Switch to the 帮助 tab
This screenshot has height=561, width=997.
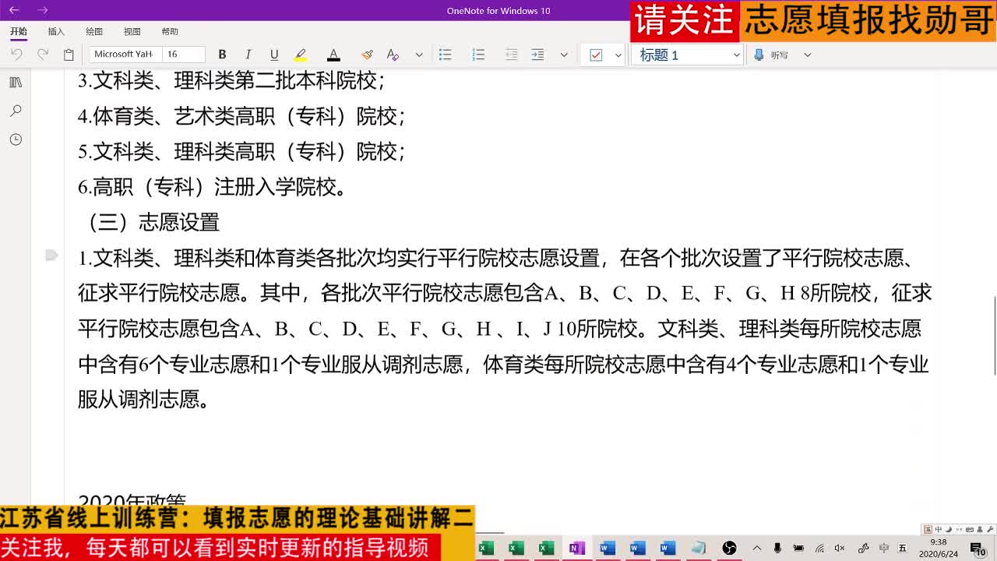170,32
